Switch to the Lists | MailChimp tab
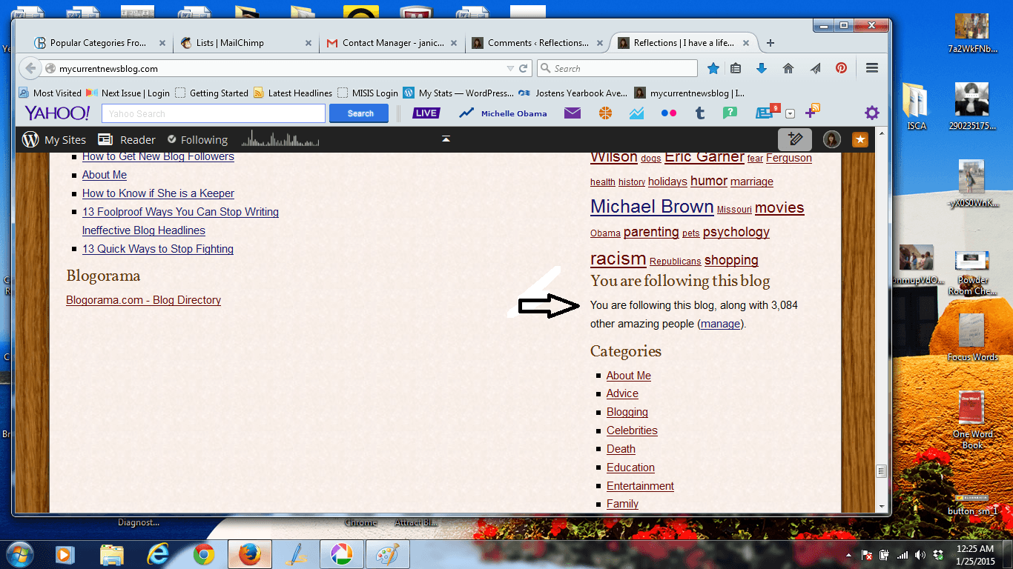 [229, 43]
